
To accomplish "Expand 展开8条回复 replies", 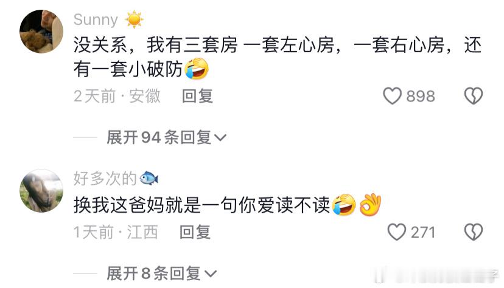I will (162, 273).
